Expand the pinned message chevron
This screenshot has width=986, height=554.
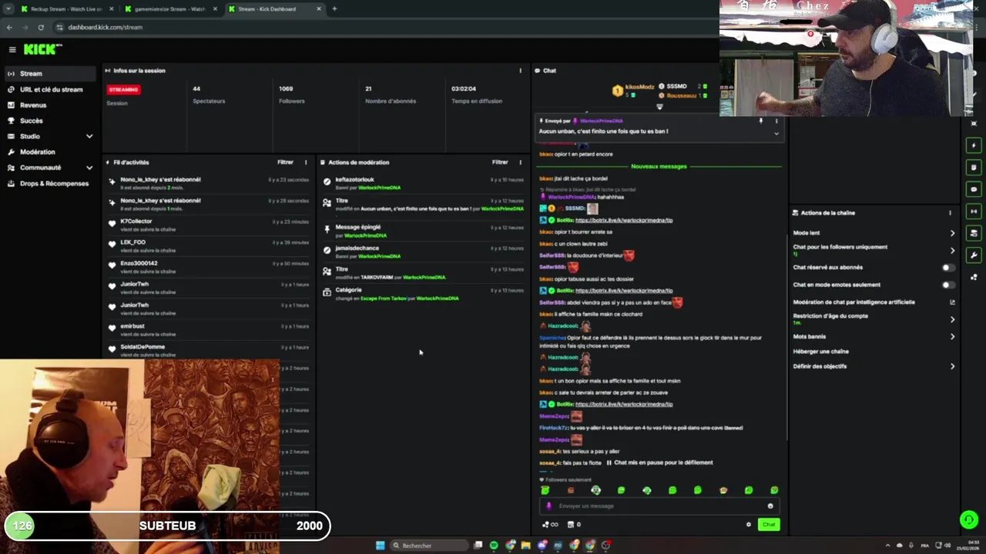point(776,133)
